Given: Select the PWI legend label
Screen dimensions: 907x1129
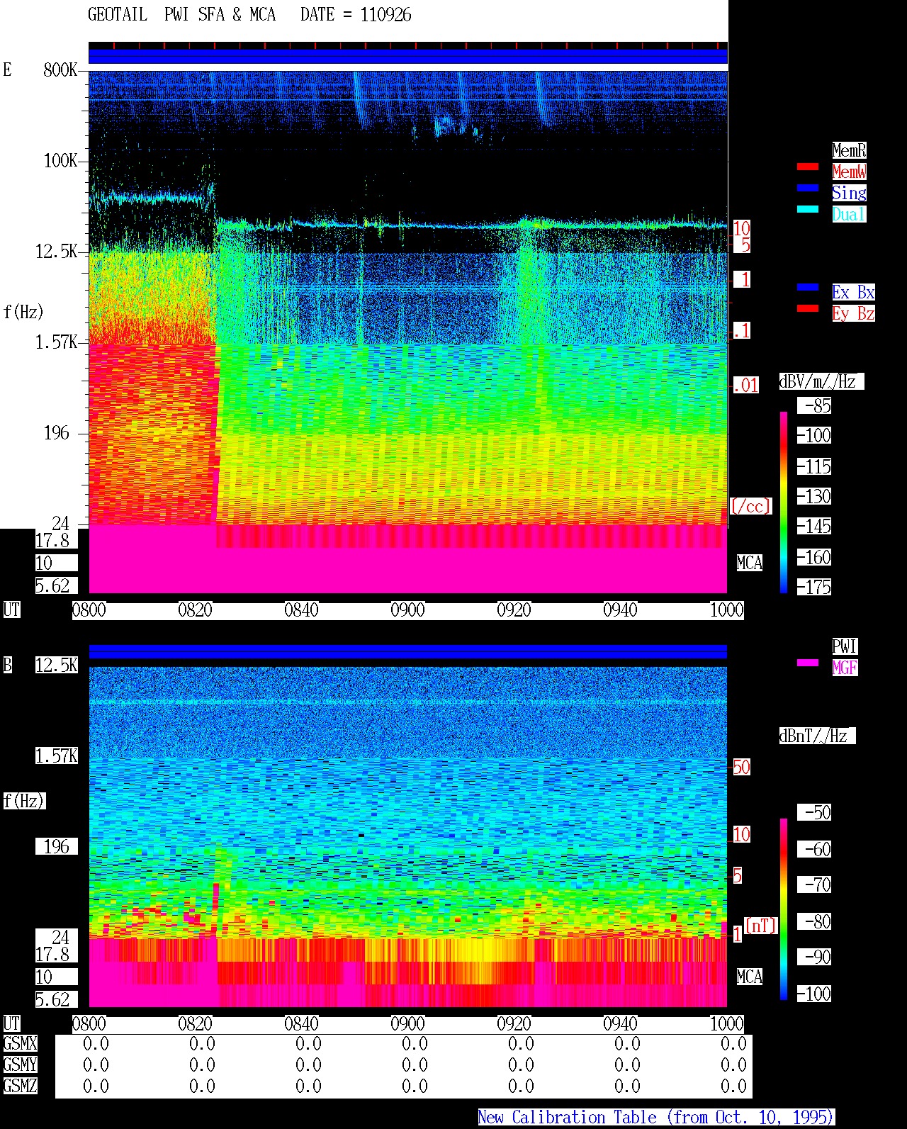Looking at the screenshot, I should coord(845,646).
